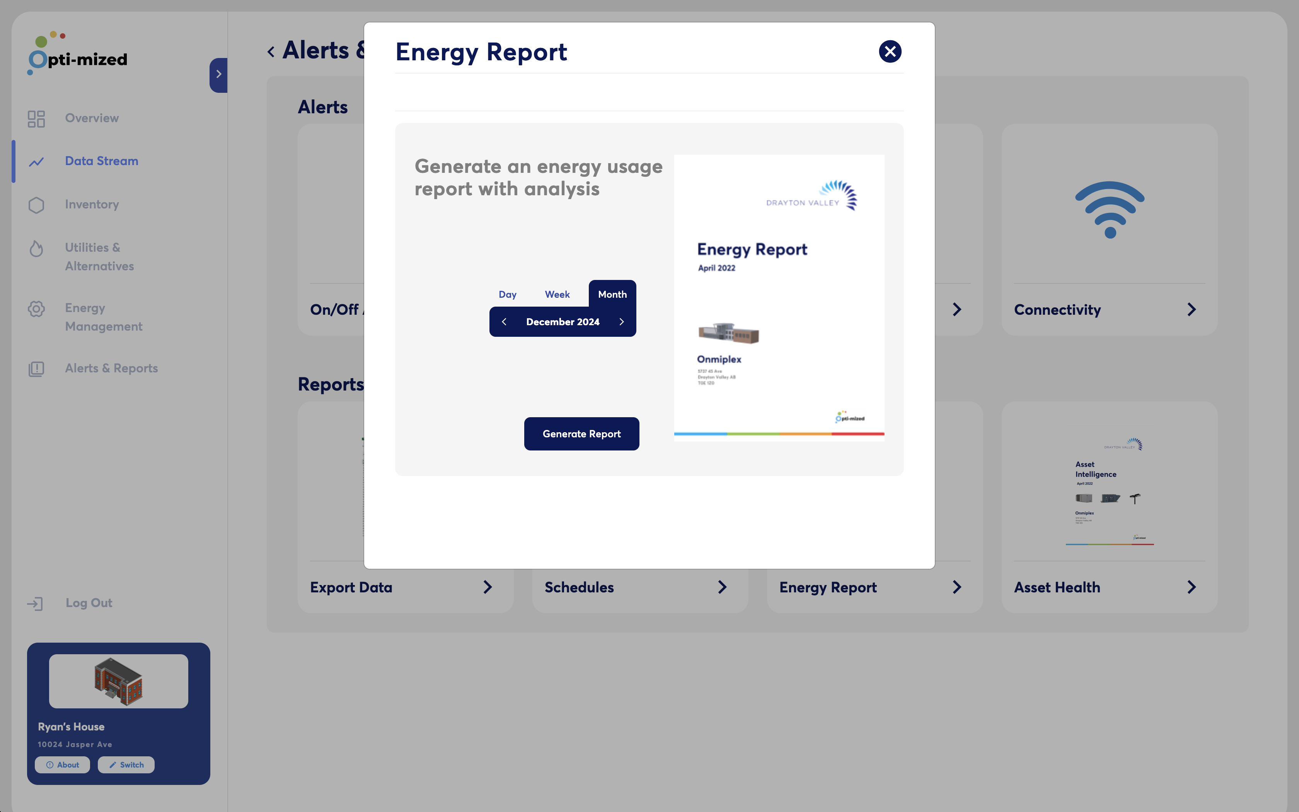Select the Month period tab
This screenshot has height=812, width=1299.
coord(612,294)
